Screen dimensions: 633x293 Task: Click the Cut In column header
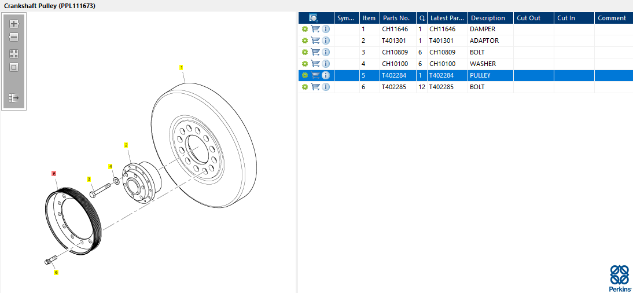click(x=573, y=18)
